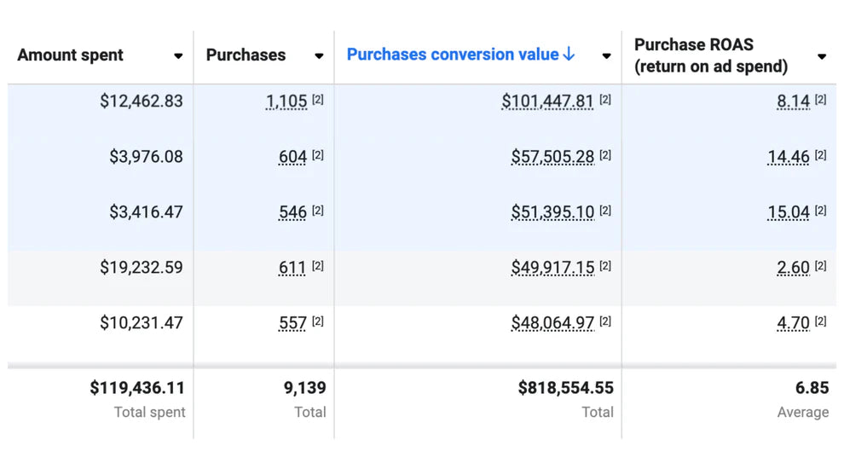Click the footnote [2] marker beside 2.60 ROAS
The height and width of the screenshot is (469, 844).
pos(820,266)
